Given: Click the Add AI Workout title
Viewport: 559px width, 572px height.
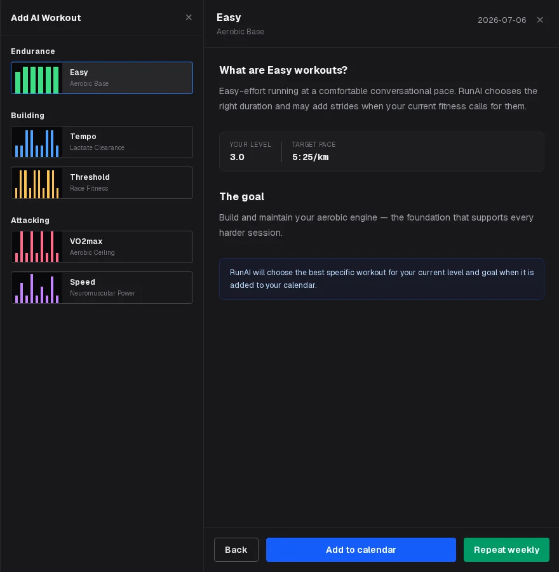Looking at the screenshot, I should [x=46, y=18].
